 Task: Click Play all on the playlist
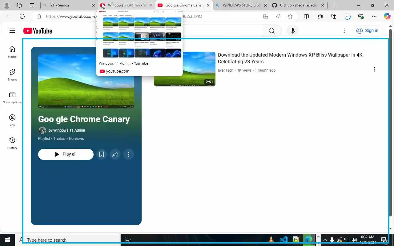[x=66, y=154]
